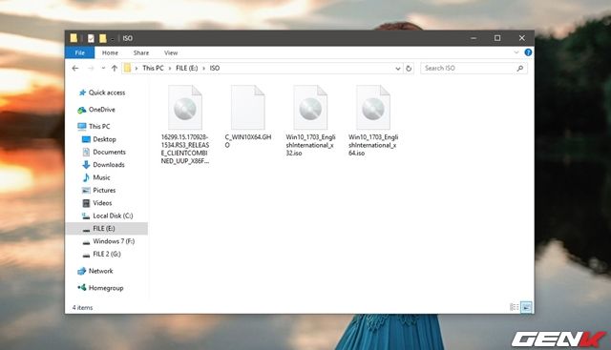611x350 pixels.
Task: Open the File ribbon menu
Action: click(x=80, y=52)
